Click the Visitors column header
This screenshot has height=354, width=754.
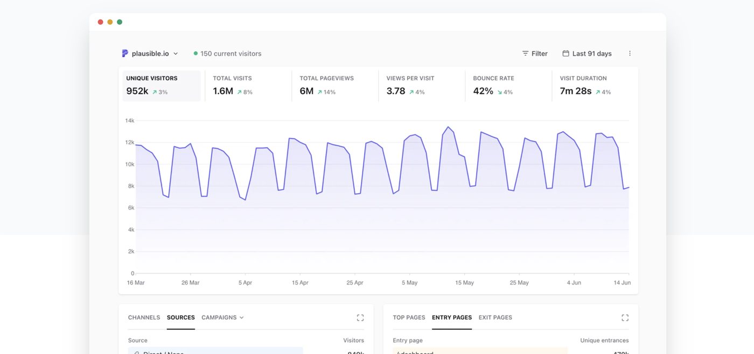(353, 340)
